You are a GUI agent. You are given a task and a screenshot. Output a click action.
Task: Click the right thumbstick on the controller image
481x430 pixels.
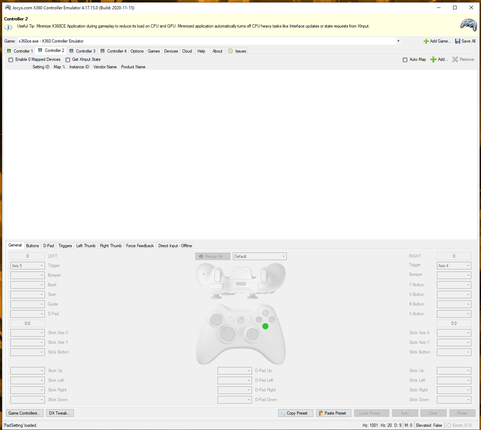(x=252, y=334)
